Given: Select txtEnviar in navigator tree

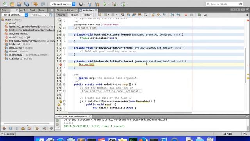Looking at the screenshot, I should [x=21, y=58].
